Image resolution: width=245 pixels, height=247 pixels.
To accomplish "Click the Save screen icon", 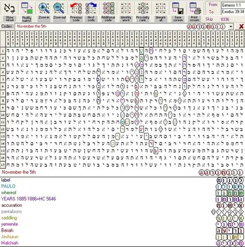I will point(178,9).
